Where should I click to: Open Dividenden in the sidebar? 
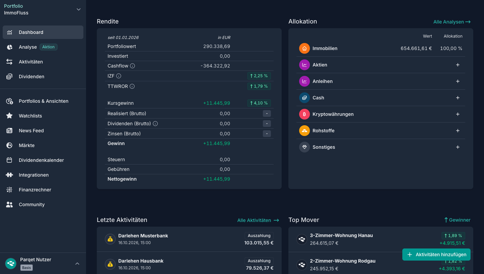43,77
